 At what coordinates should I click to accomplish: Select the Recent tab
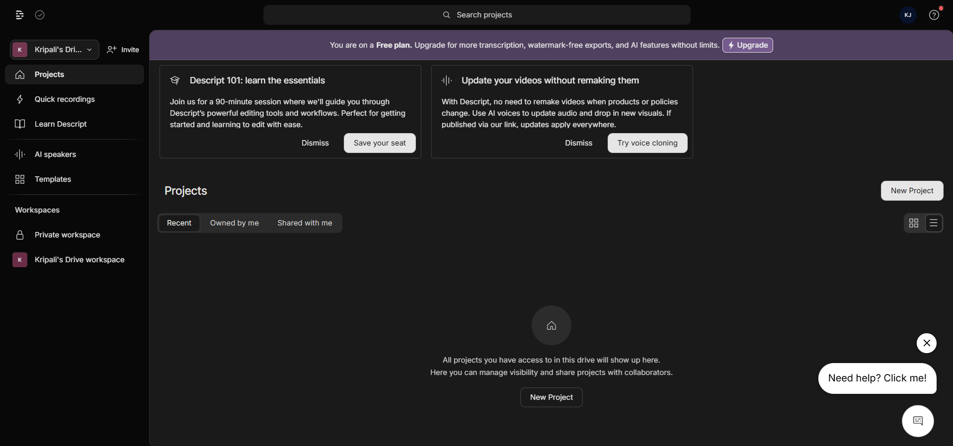179,223
